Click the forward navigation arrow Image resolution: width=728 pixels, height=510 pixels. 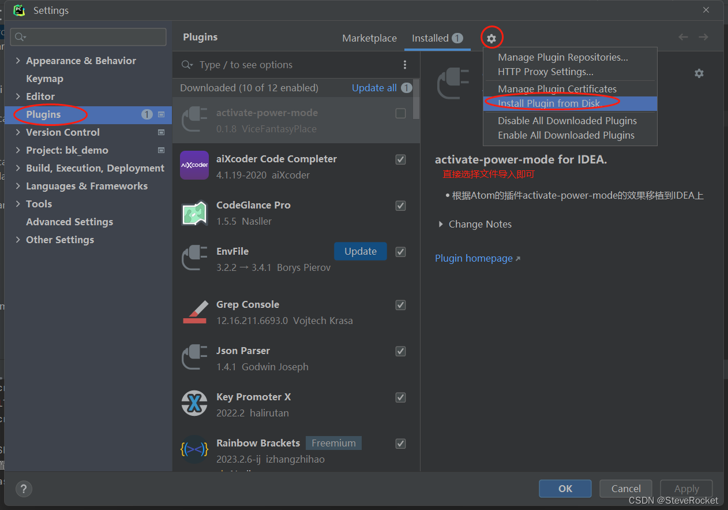[x=704, y=37]
